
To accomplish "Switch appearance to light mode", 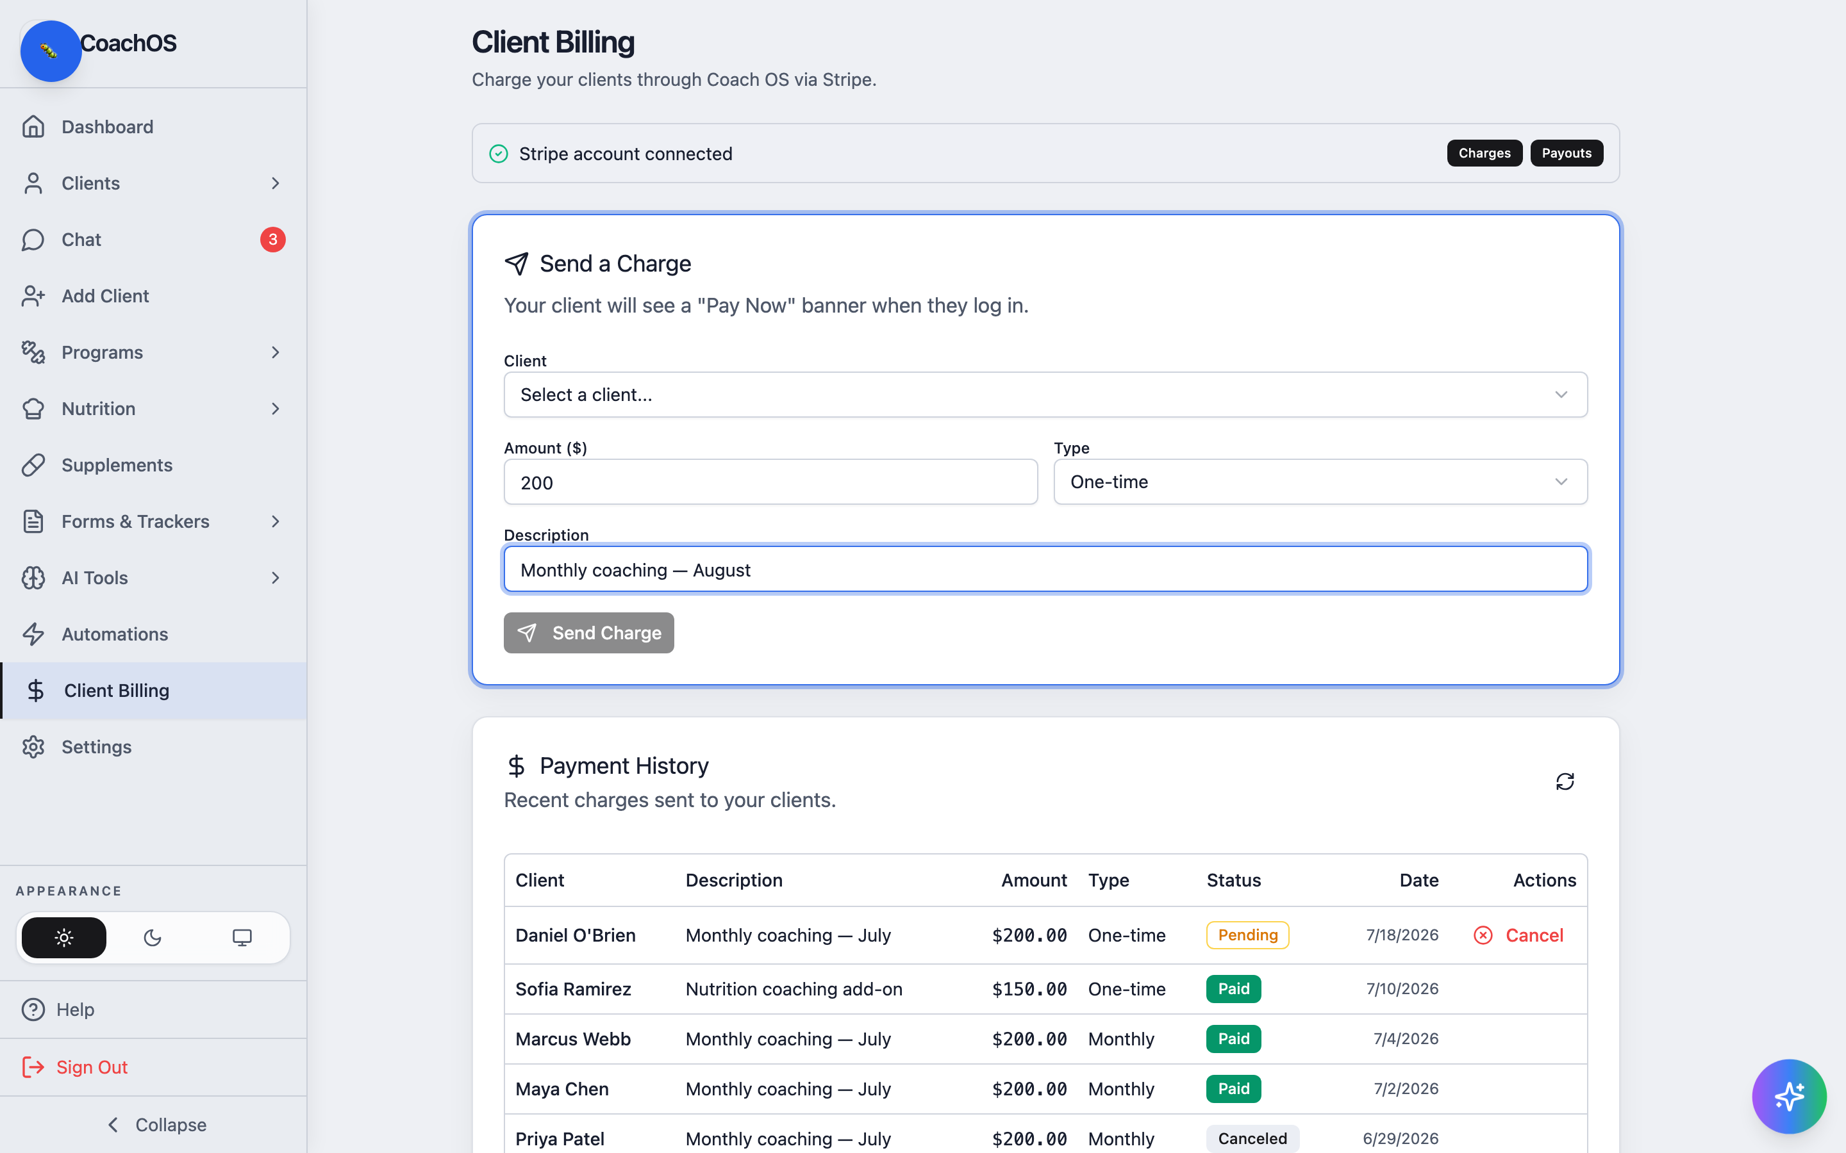I will click(64, 938).
